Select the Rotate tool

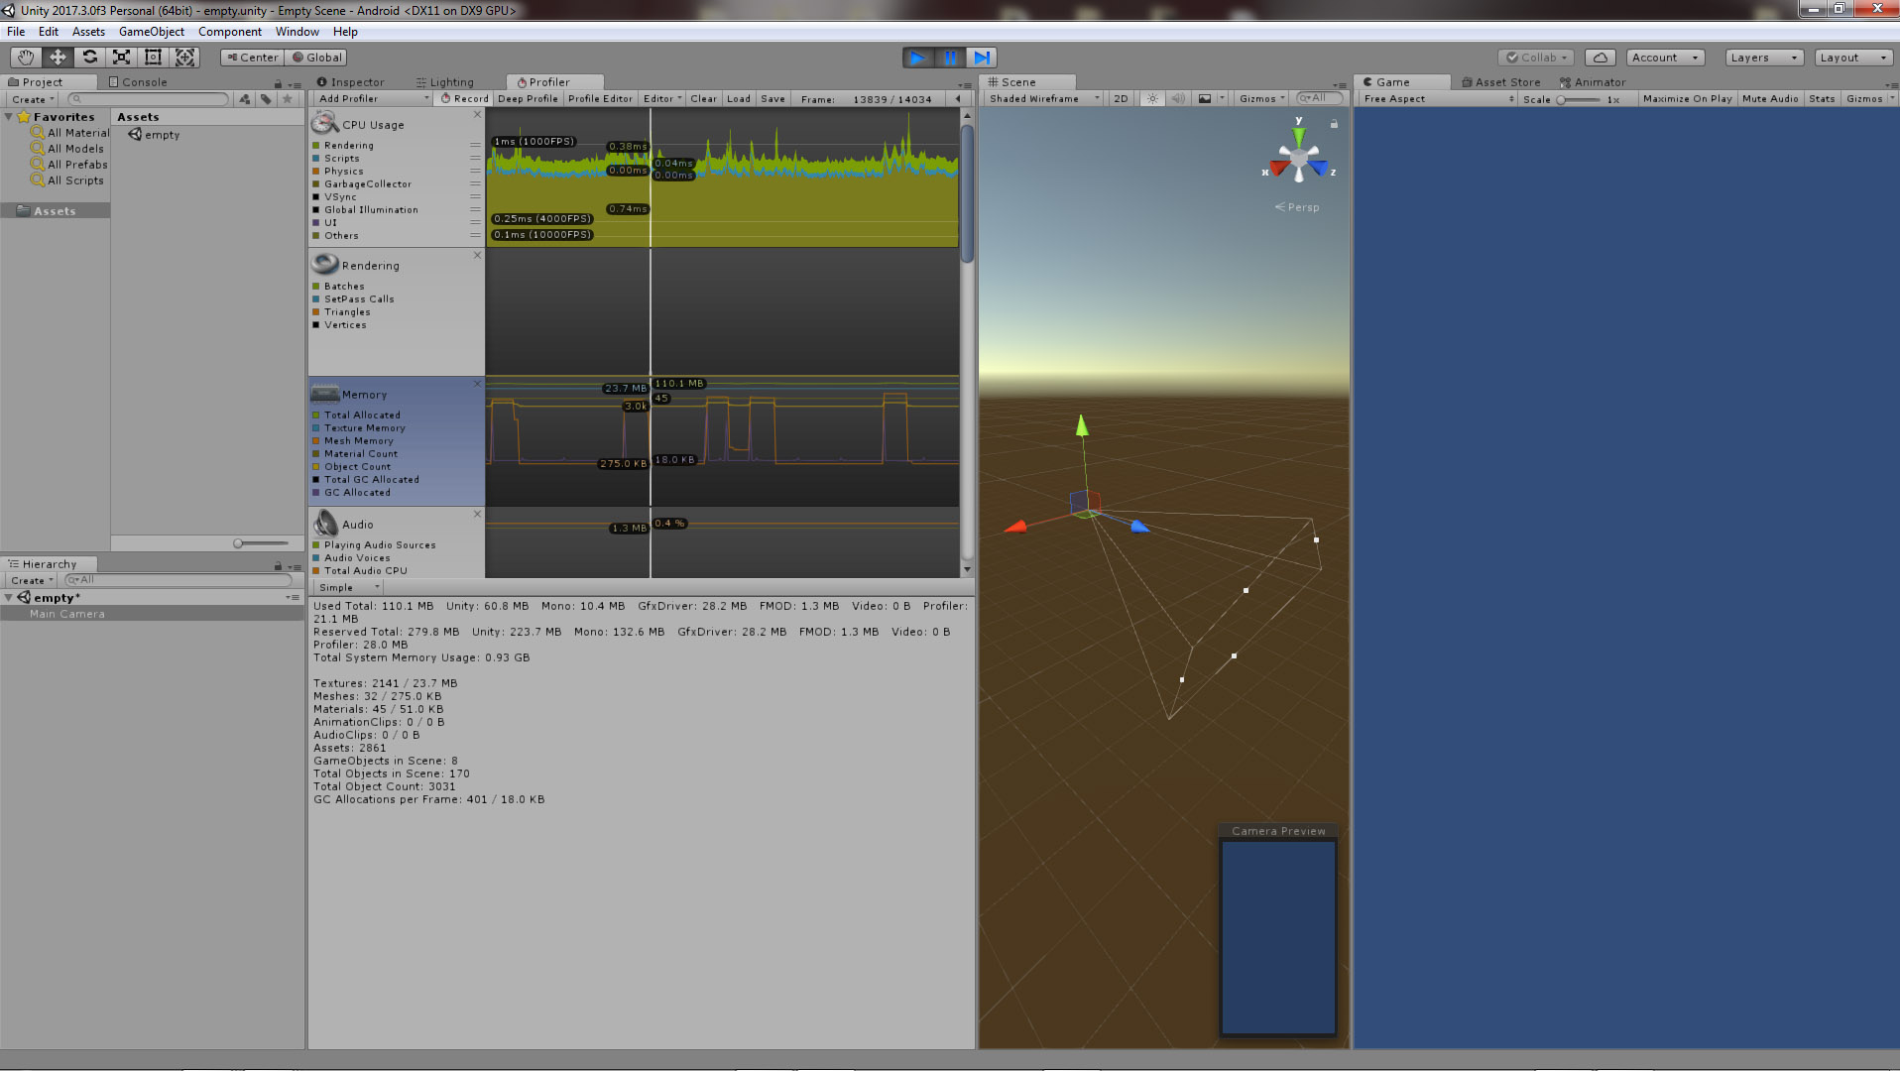(x=89, y=58)
